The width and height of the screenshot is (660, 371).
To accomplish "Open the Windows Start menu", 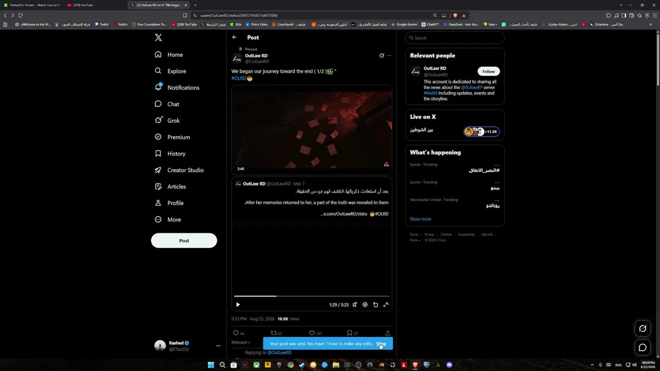I will coord(211,365).
